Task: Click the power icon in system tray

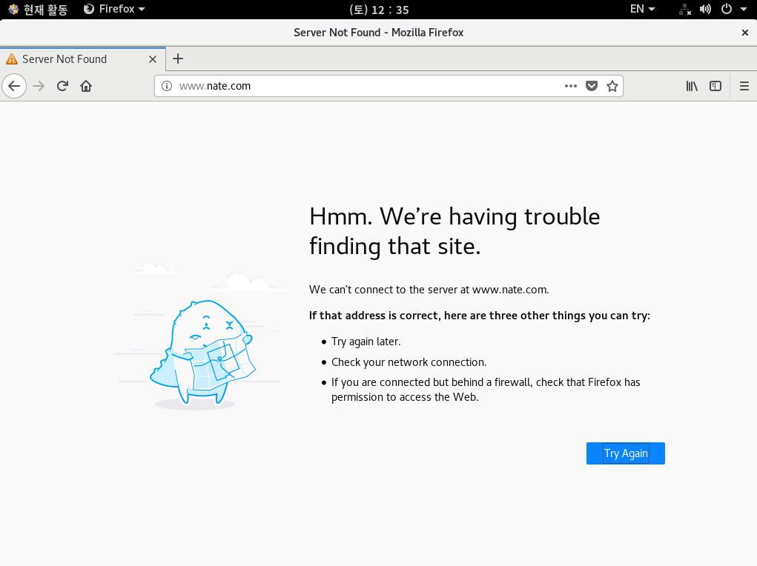Action: (726, 9)
